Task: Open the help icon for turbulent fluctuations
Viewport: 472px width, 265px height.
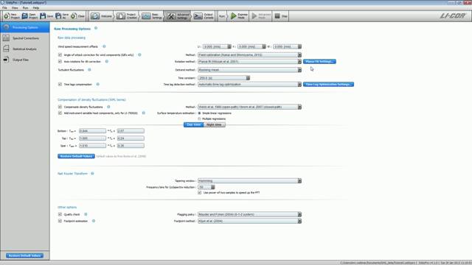Action: click(89, 69)
